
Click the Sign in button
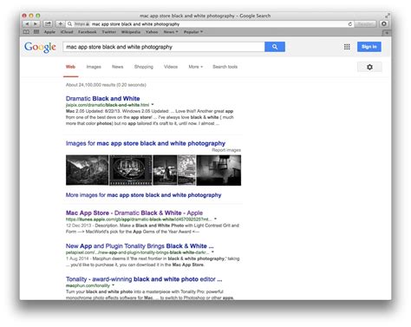pos(369,47)
